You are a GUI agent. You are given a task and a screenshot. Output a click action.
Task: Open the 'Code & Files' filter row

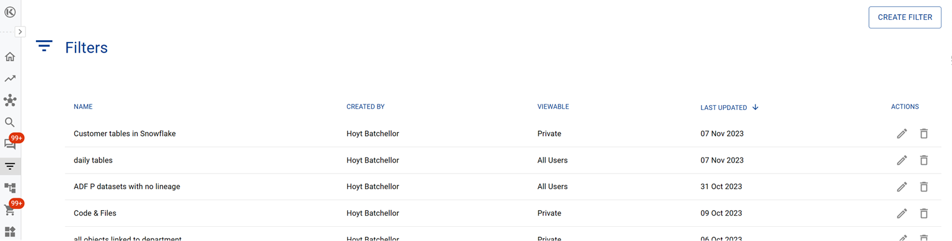[503, 213]
